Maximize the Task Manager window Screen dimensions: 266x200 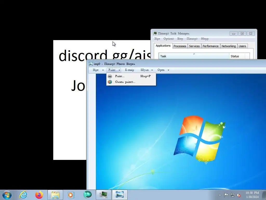point(242,34)
